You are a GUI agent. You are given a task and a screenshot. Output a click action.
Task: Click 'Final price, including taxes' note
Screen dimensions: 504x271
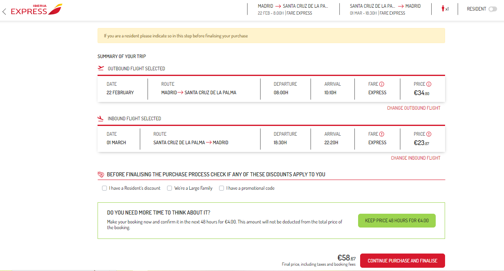319,264
